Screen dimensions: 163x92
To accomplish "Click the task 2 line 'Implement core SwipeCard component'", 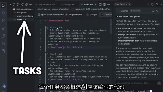I will pyautogui.click(x=77, y=57).
